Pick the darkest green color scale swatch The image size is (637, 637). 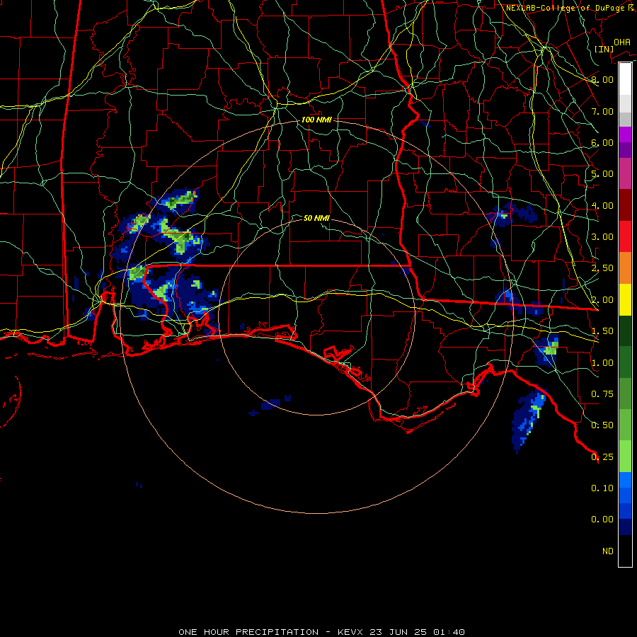[625, 331]
